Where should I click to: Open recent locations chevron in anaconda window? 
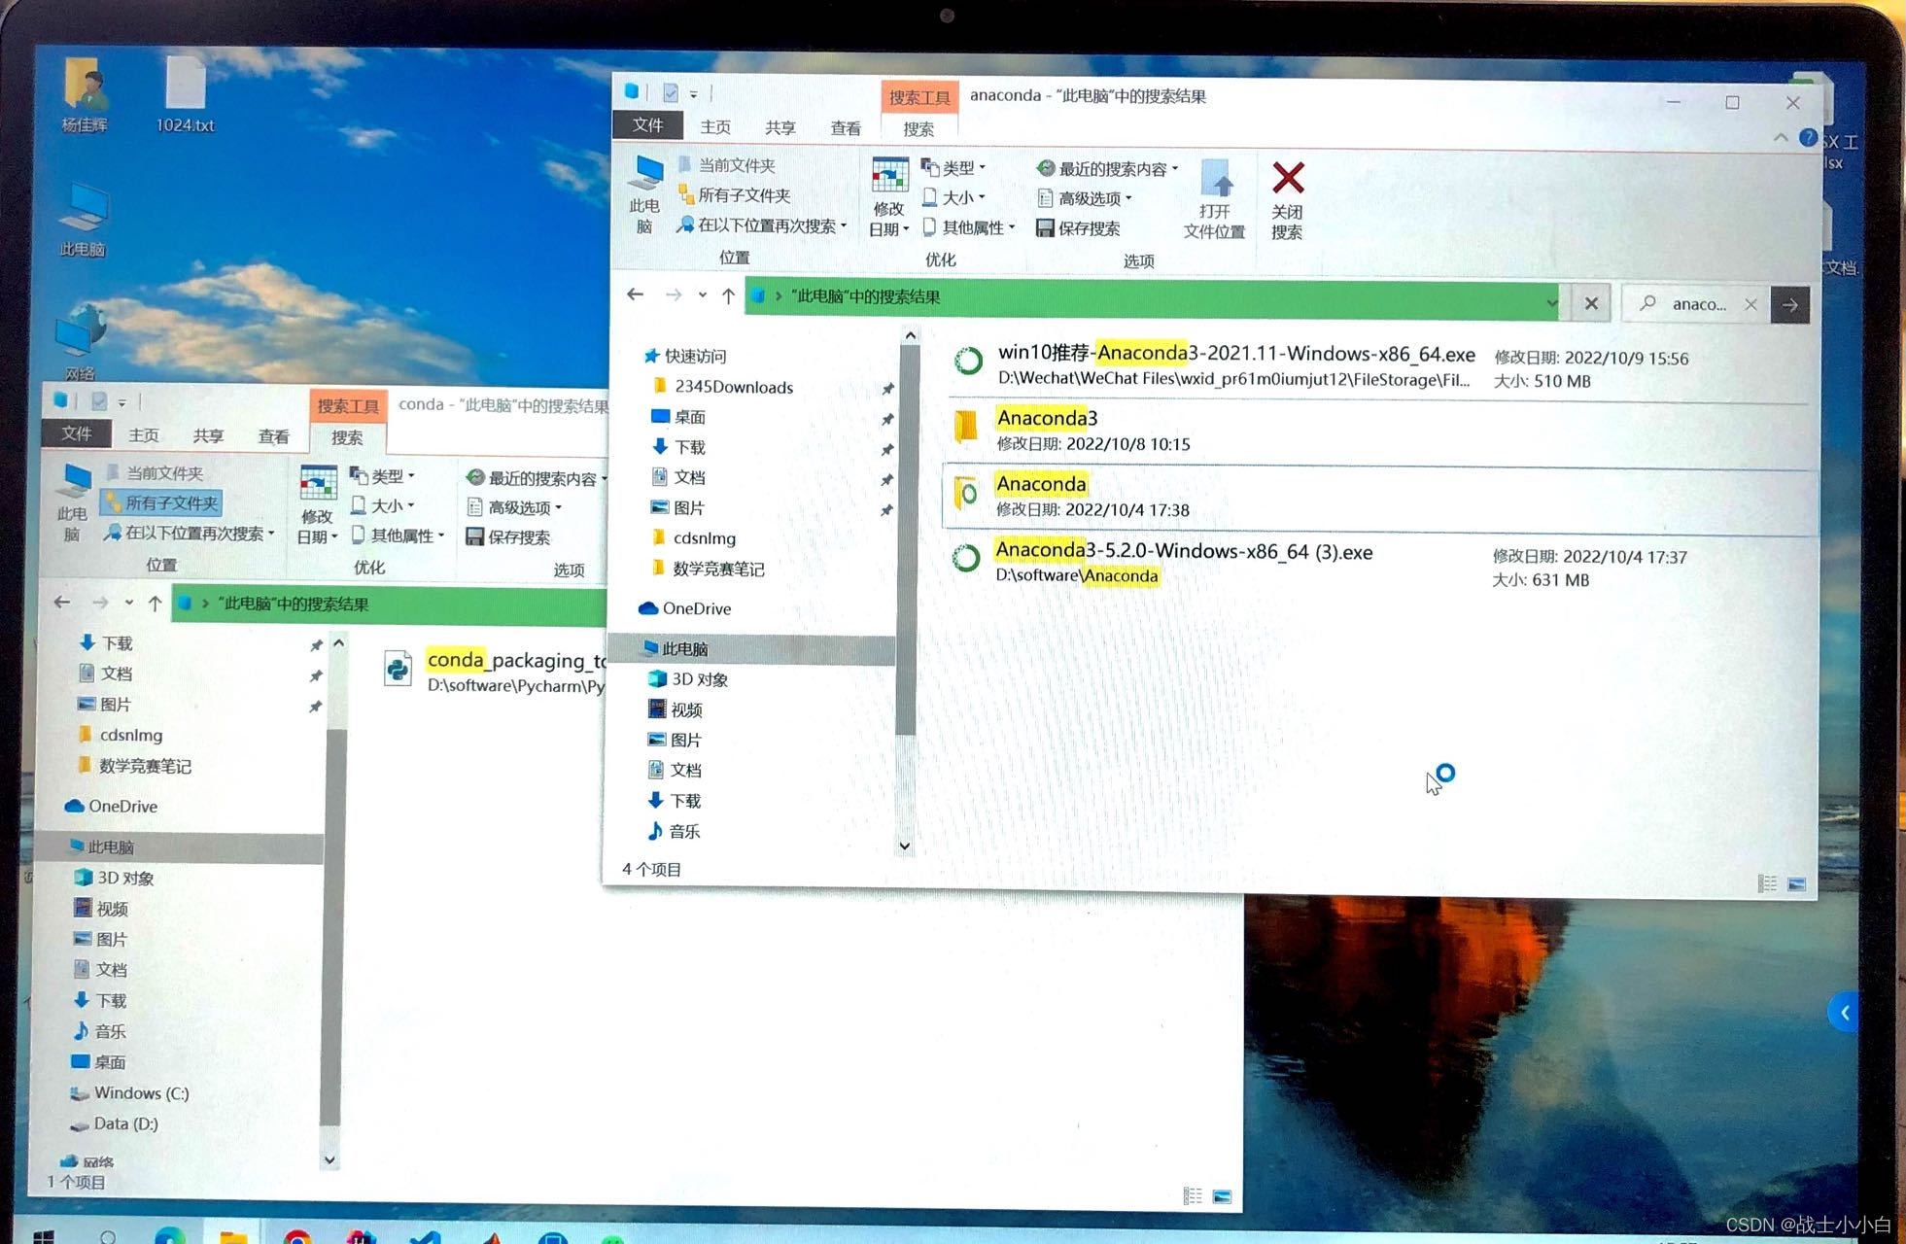click(702, 295)
